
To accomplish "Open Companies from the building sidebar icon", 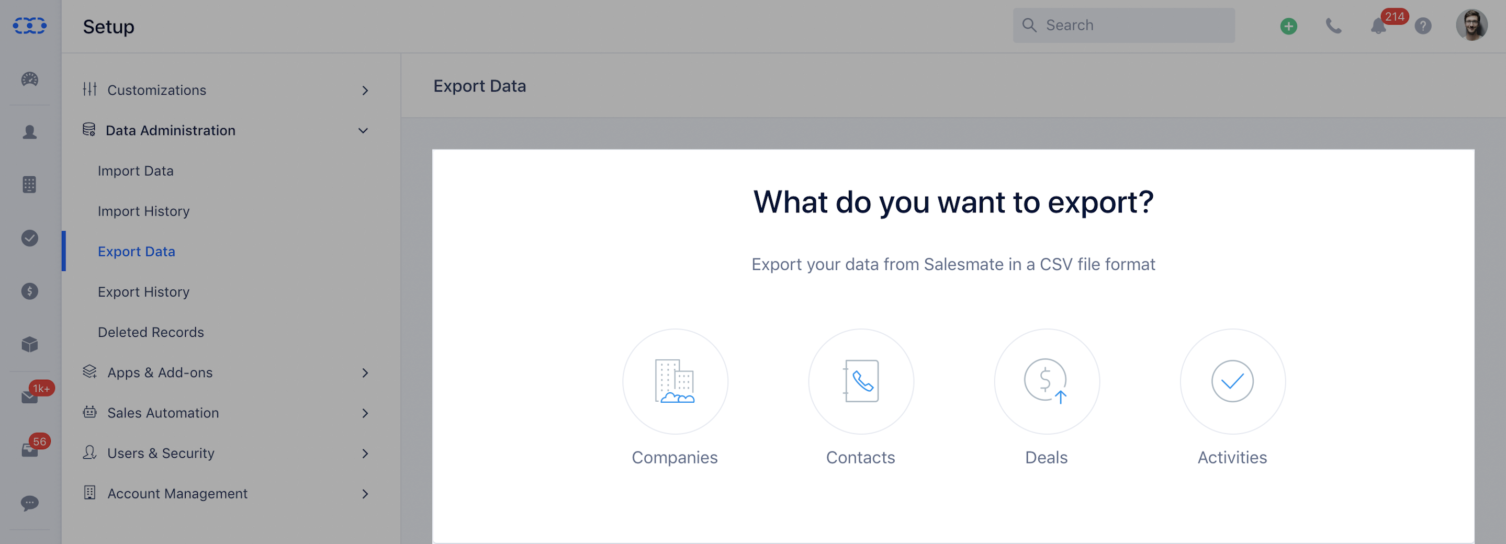I will pyautogui.click(x=30, y=185).
